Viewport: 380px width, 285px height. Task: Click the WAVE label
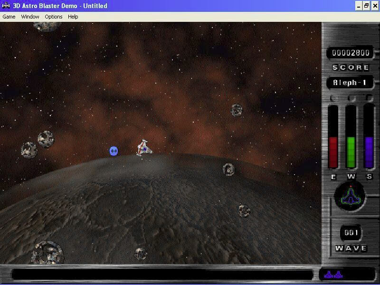coord(351,248)
